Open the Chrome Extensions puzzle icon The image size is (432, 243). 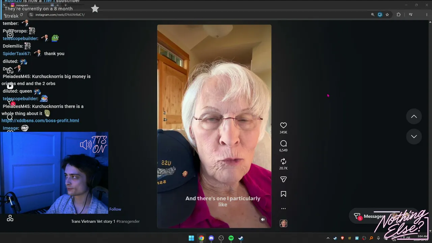399,15
